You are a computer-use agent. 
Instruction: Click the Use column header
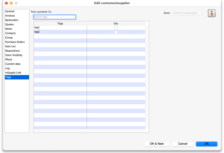[116, 23]
